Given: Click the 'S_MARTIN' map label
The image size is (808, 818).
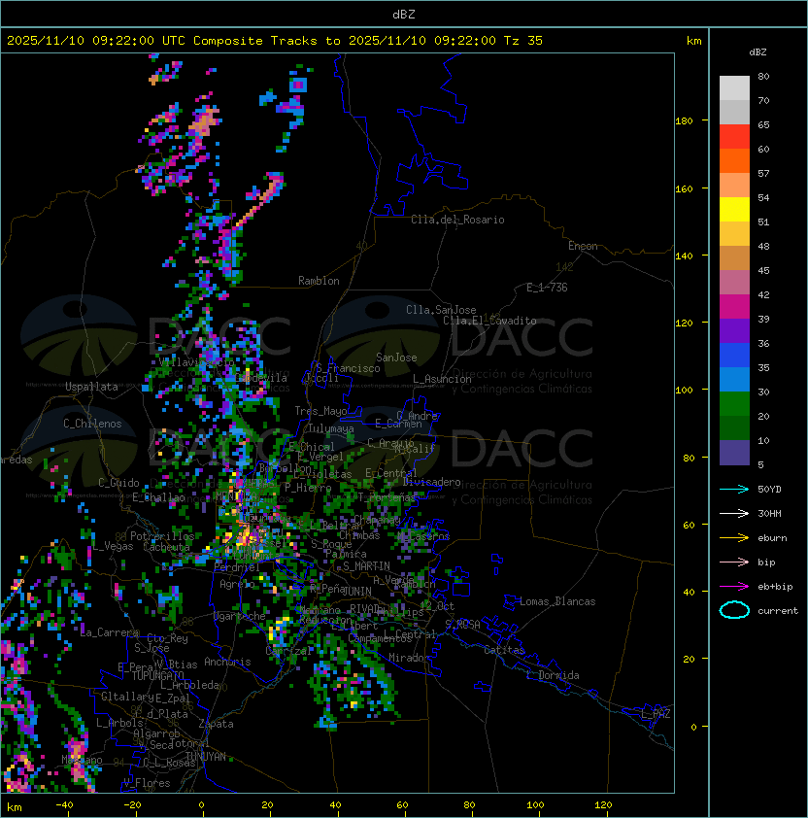Looking at the screenshot, I should point(366,566).
